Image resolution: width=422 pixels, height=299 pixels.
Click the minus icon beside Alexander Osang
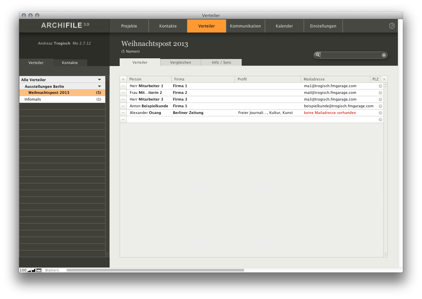point(123,113)
